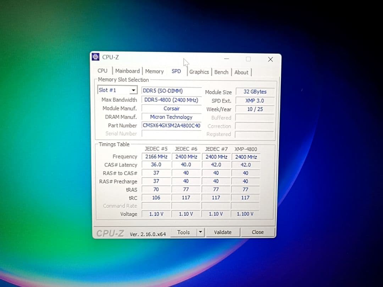383x287 pixels.
Task: Click the Validate button
Action: (223, 232)
